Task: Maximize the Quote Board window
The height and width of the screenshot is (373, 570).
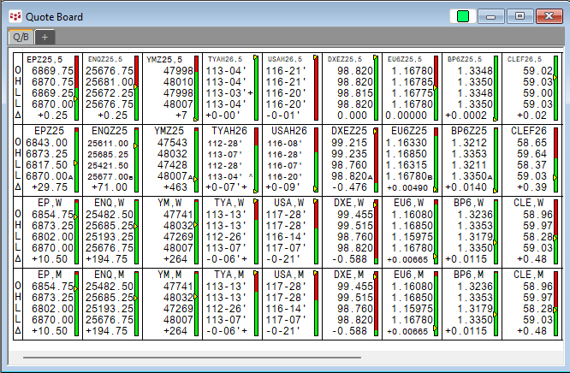Action: (519, 15)
